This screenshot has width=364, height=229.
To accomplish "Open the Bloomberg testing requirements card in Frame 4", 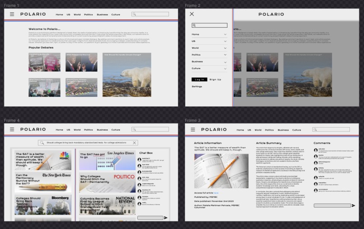I will (x=43, y=205).
